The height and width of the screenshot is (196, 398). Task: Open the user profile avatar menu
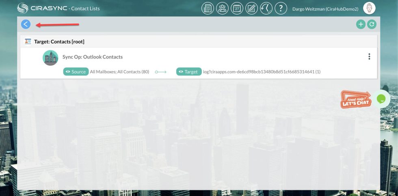(369, 8)
